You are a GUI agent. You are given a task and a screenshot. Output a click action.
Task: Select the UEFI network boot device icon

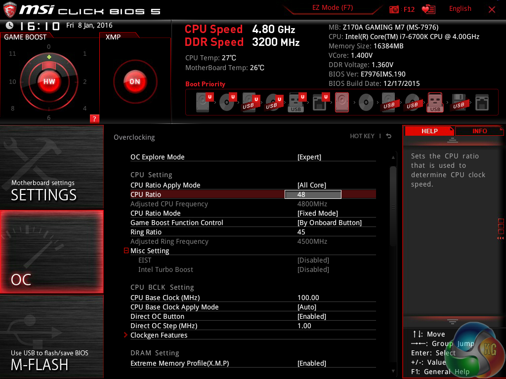coord(320,102)
